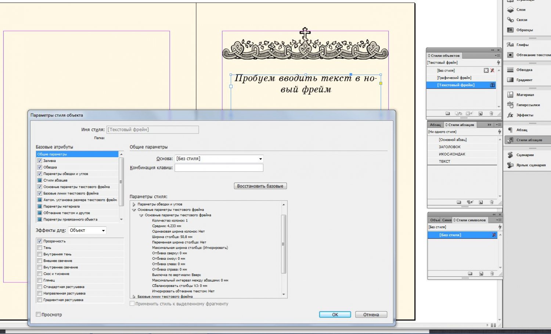Toggle the Обводка attribute checkbox
The width and height of the screenshot is (551, 334).
tap(40, 167)
